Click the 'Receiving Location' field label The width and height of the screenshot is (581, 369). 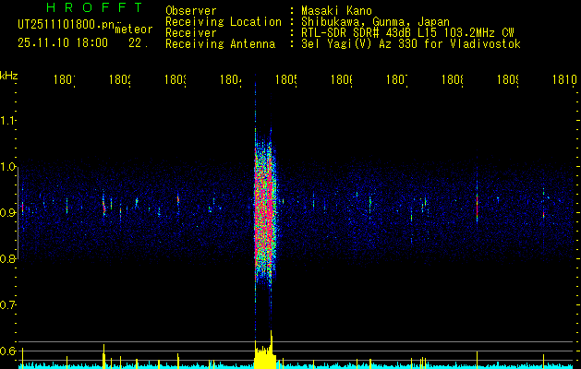tap(224, 22)
